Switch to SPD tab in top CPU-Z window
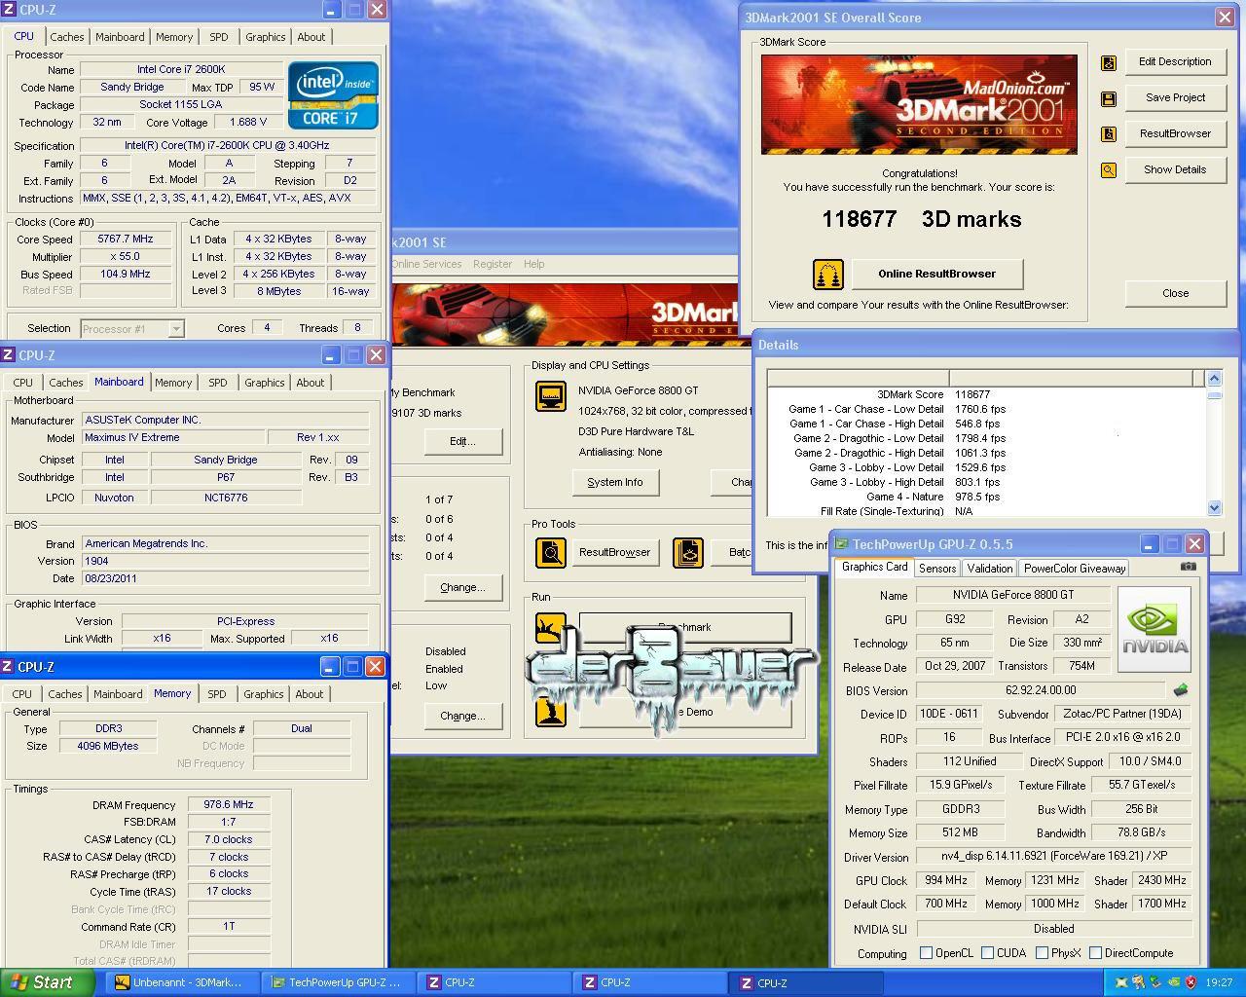 [x=219, y=37]
